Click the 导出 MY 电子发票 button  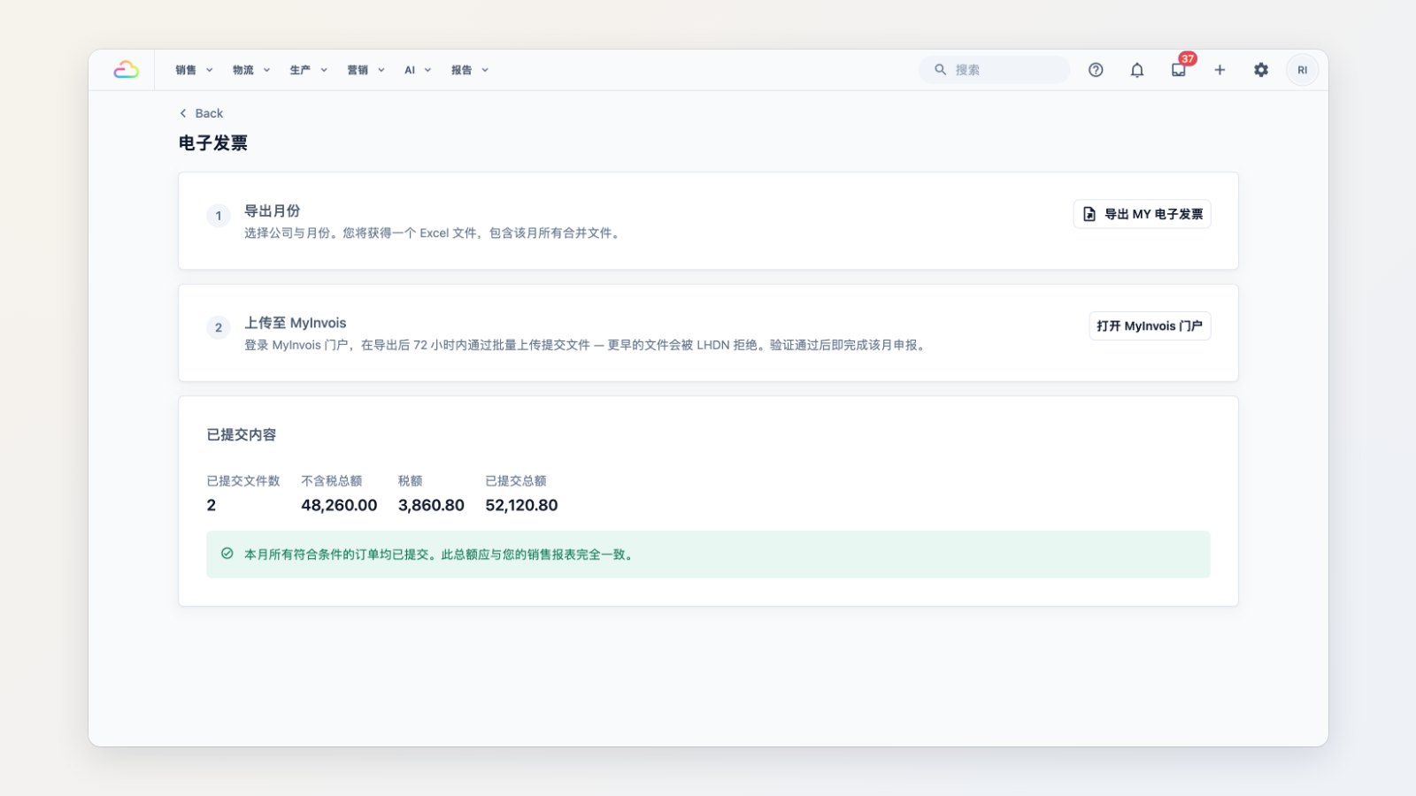1142,214
